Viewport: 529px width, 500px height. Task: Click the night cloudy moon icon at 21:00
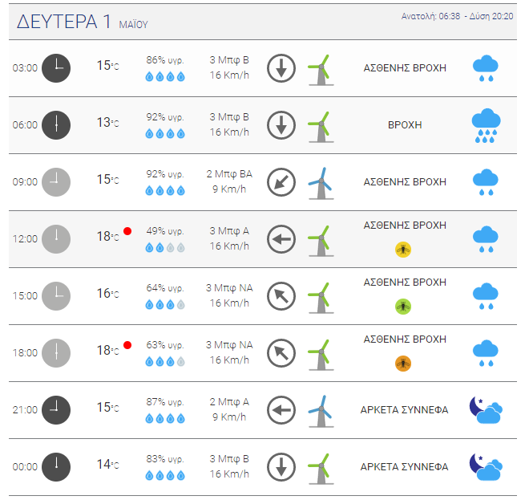pos(486,410)
